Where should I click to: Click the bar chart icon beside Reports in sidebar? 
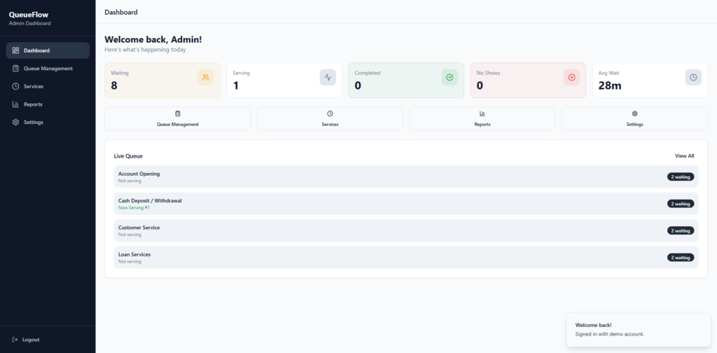[15, 104]
